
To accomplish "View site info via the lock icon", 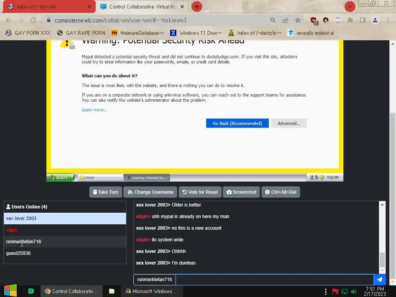I will 49,20.
